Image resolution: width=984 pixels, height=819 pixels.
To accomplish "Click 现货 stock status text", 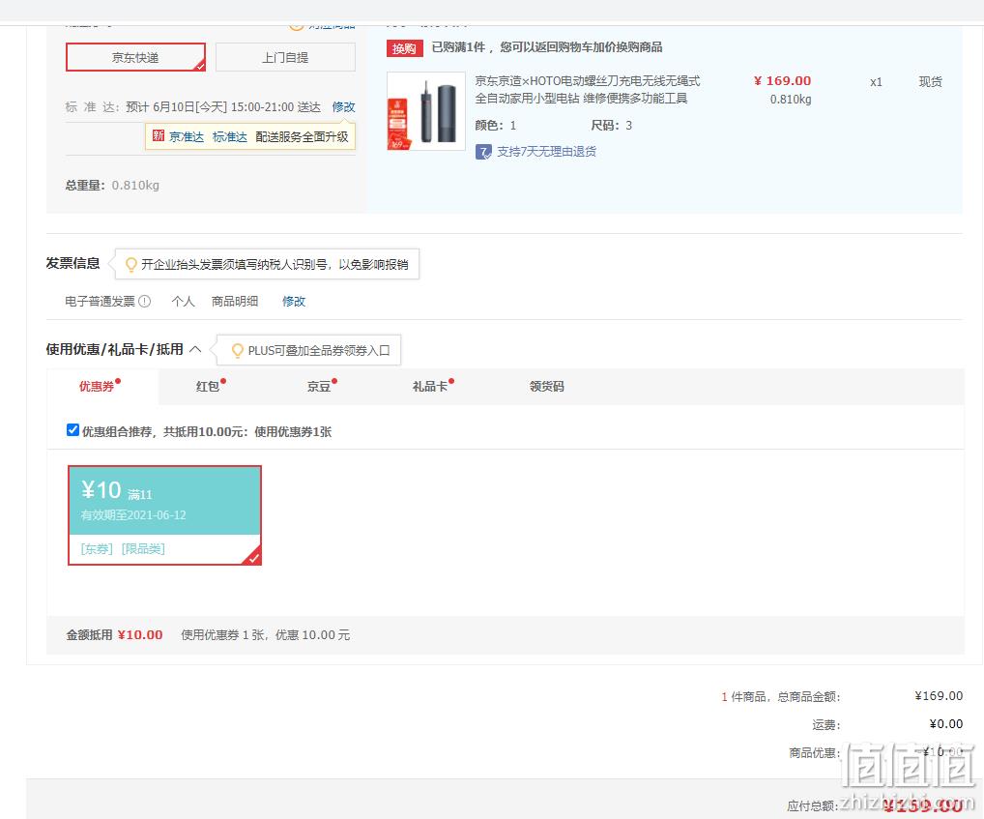I will tap(930, 81).
